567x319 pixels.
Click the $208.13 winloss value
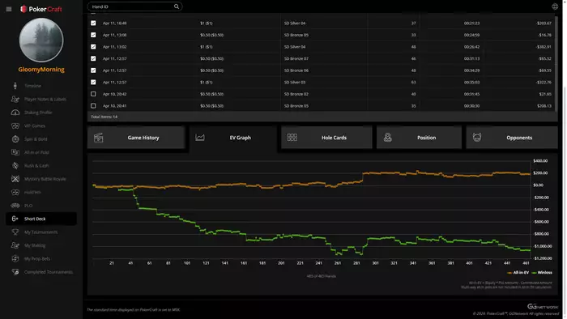click(x=544, y=106)
